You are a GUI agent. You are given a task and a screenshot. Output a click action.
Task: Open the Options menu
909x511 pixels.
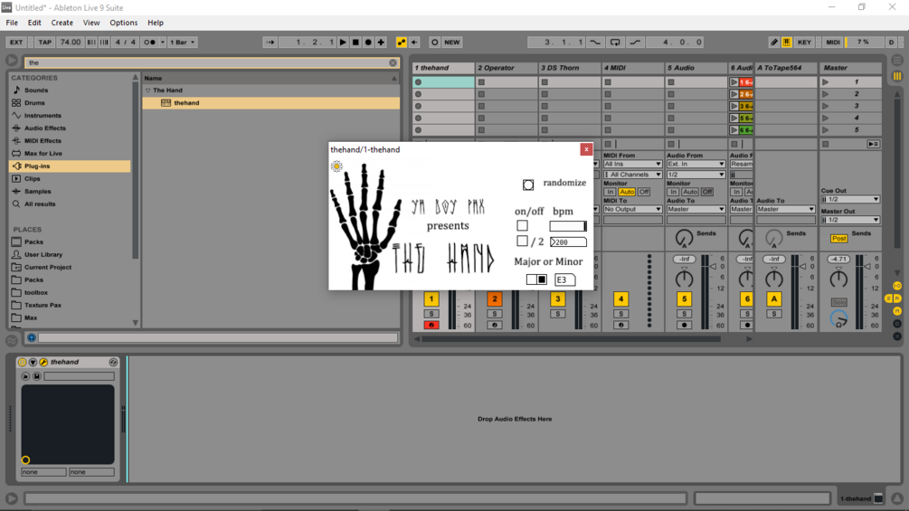point(124,23)
